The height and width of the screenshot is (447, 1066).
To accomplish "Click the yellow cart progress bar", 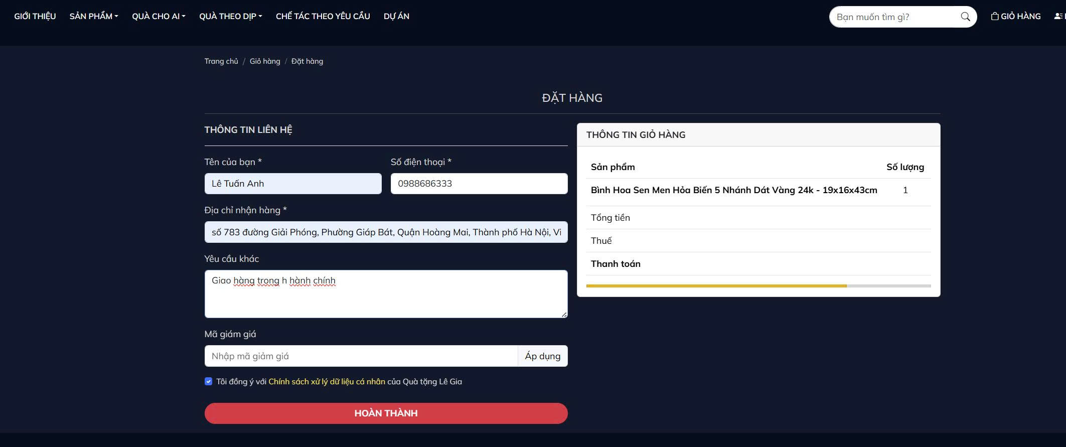I will [716, 286].
